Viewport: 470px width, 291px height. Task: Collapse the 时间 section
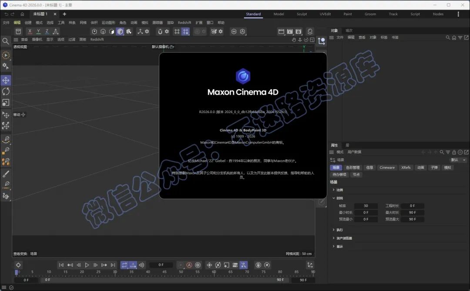pos(338,198)
